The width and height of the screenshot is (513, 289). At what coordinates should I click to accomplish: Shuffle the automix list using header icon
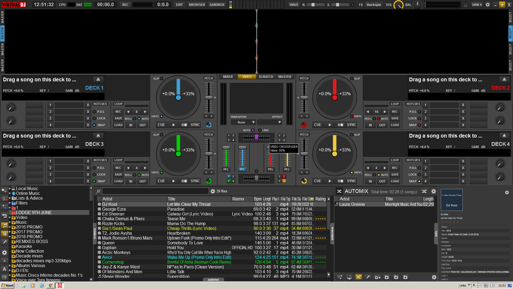pos(424,191)
